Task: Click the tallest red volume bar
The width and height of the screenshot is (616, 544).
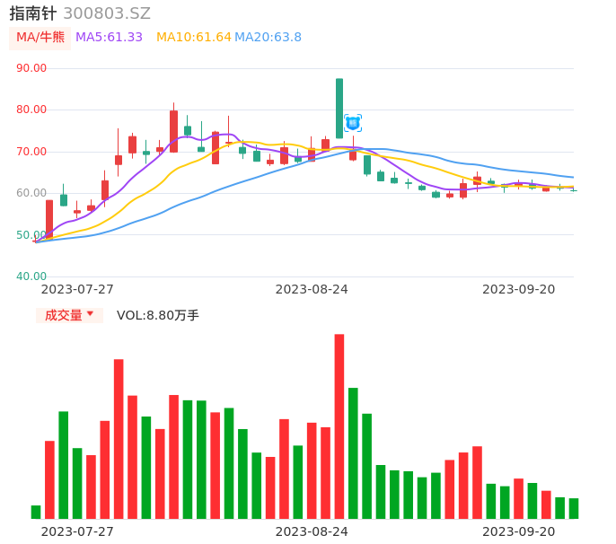Action: tap(339, 426)
